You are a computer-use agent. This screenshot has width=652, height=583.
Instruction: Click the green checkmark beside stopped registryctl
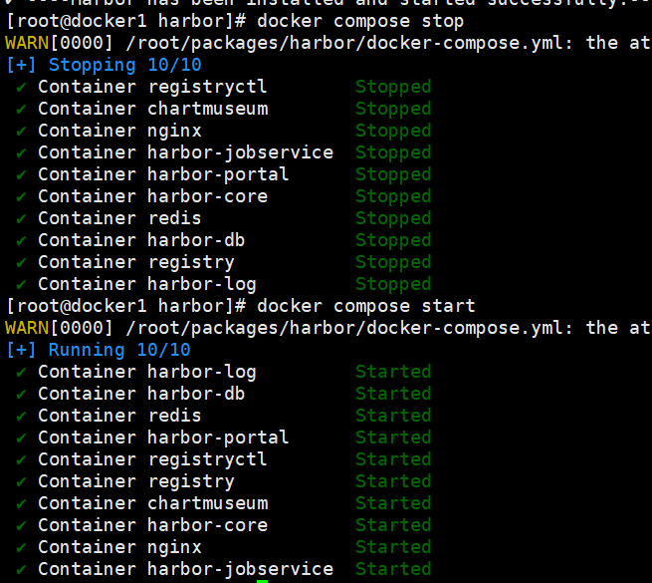click(21, 88)
